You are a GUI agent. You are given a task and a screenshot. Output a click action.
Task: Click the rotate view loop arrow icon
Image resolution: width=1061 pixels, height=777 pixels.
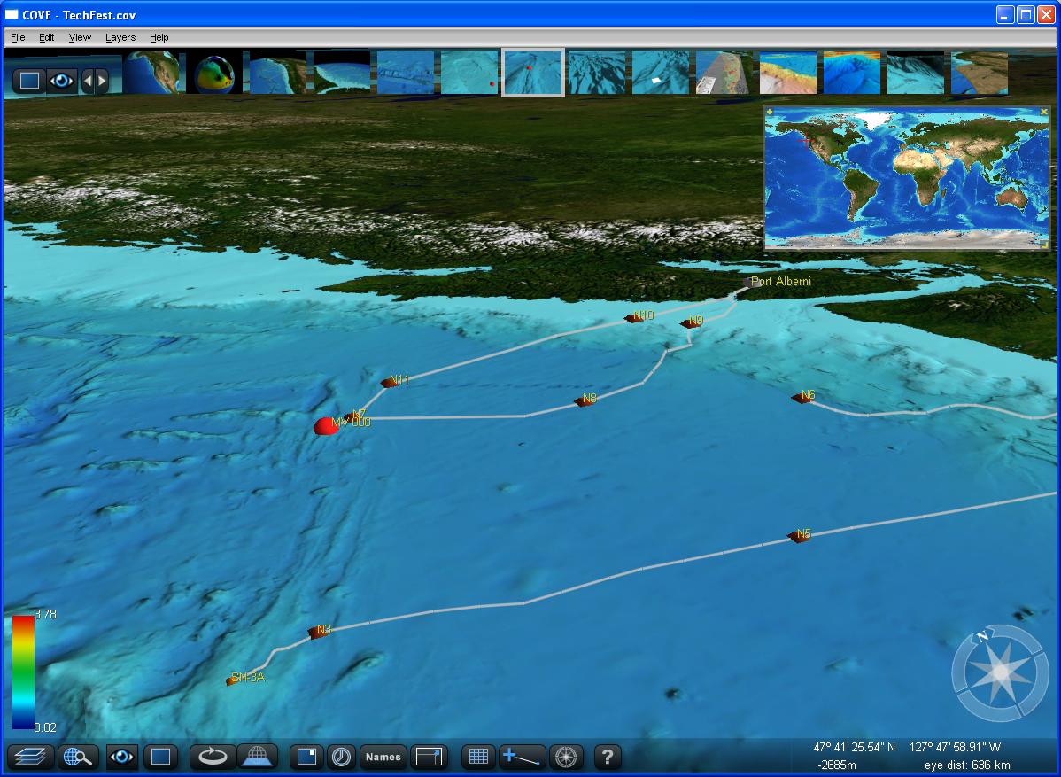213,757
